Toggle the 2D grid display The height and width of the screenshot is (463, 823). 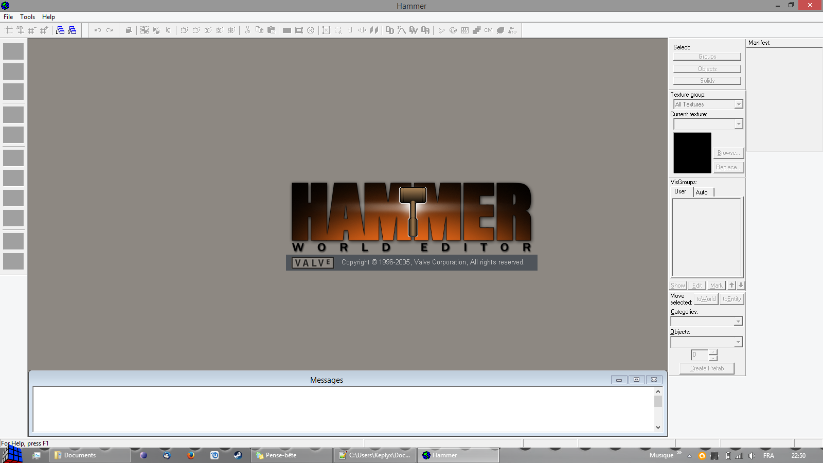click(x=9, y=30)
